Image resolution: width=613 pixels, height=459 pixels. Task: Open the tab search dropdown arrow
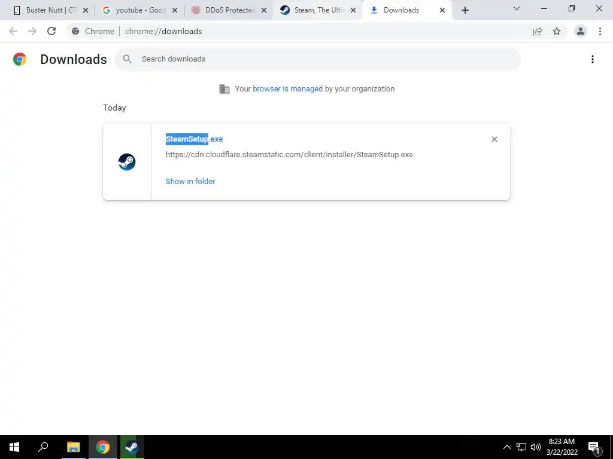click(517, 8)
